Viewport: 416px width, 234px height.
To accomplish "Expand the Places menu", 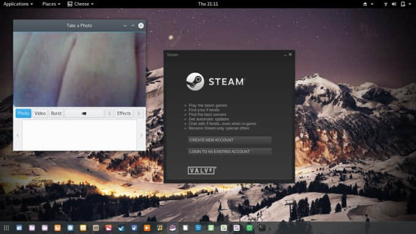I will click(51, 4).
